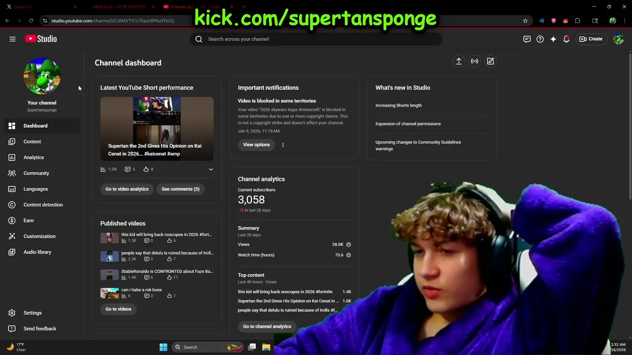The image size is (632, 355).
Task: Click the sparkle Ask Studio icon
Action: click(553, 39)
